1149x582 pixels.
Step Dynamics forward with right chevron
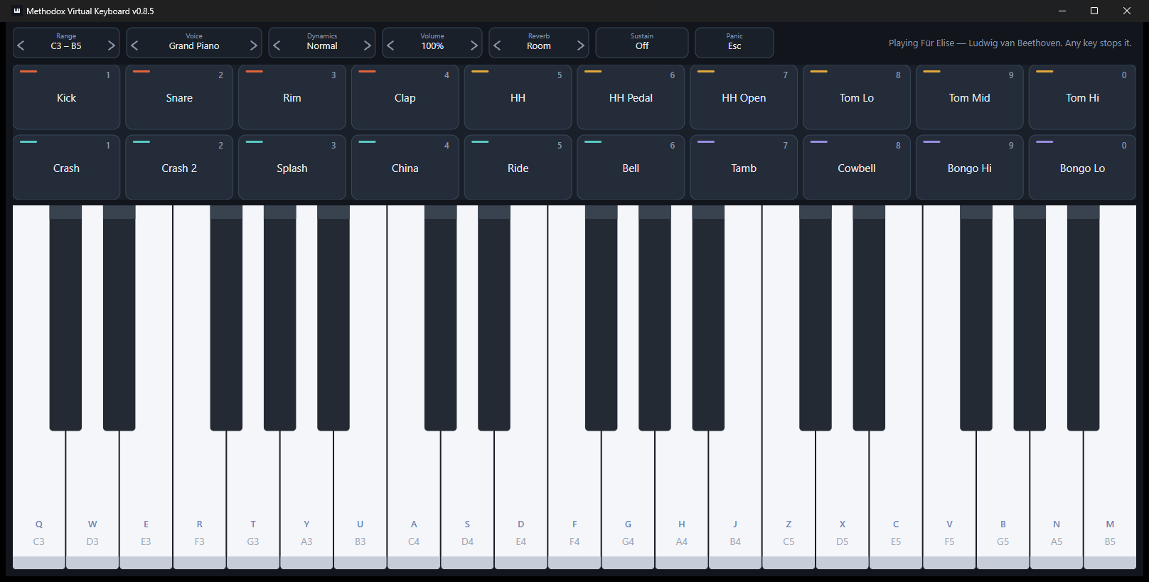[367, 45]
